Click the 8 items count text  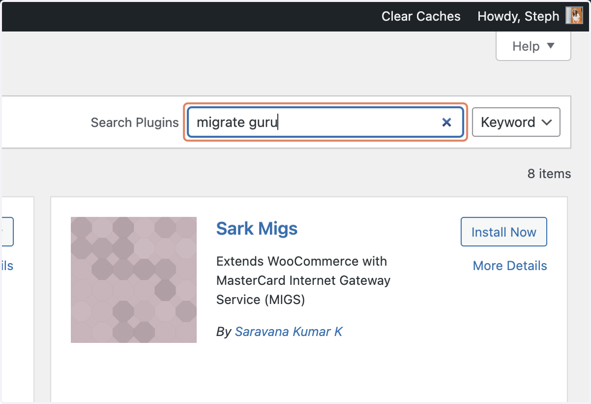click(x=549, y=174)
